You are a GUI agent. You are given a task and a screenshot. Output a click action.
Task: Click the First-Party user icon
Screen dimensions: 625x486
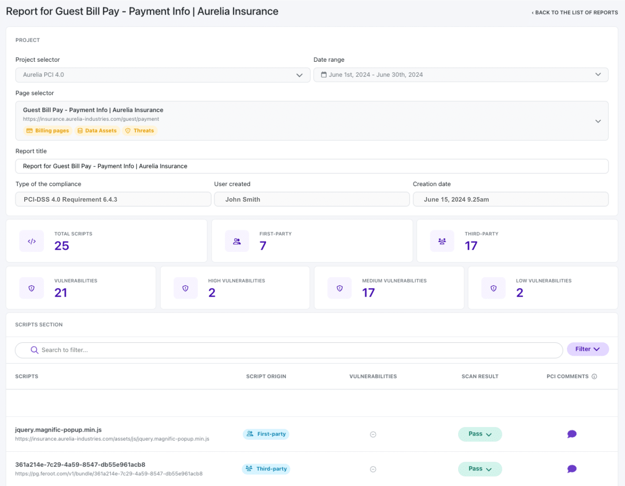pyautogui.click(x=237, y=241)
